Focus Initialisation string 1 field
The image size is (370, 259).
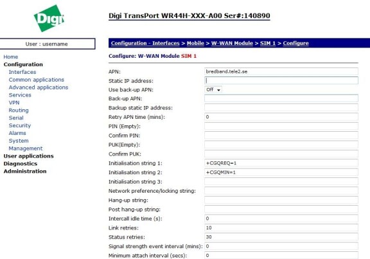[281, 163]
